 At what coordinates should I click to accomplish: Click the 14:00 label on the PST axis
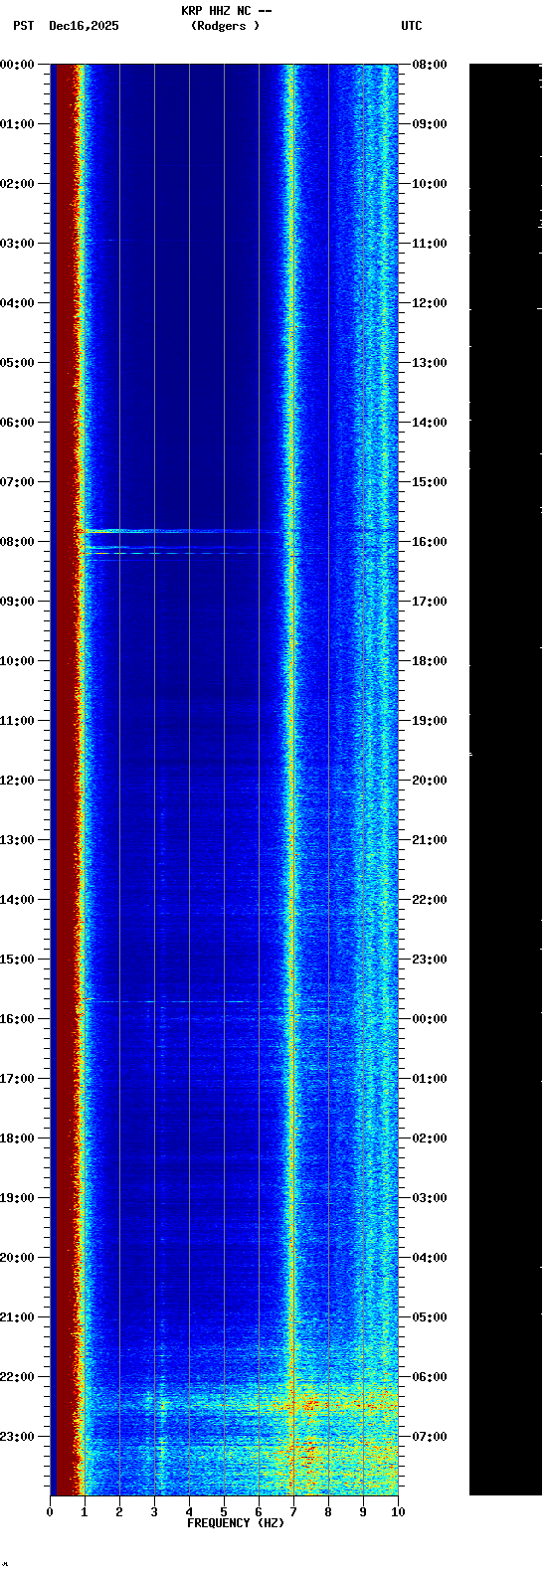coord(18,900)
